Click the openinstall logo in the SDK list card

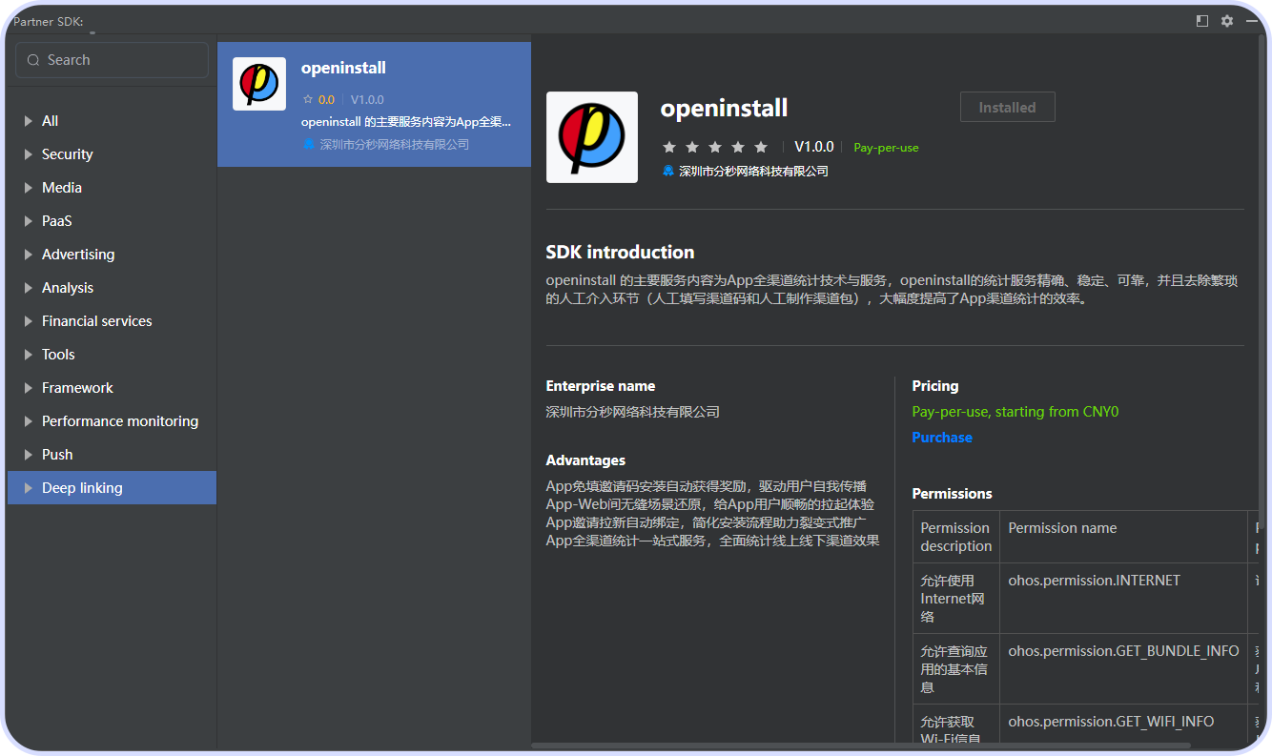click(259, 84)
